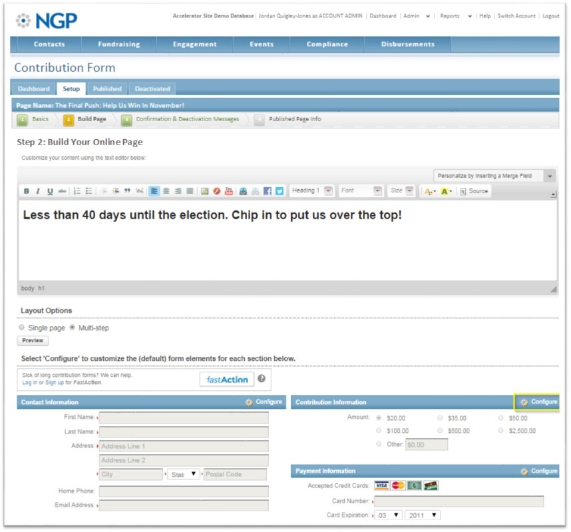Click the Twitter icon in toolbar
The height and width of the screenshot is (532, 571).
click(x=280, y=191)
